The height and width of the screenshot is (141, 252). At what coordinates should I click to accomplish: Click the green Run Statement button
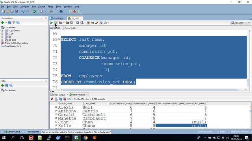coord(52,23)
